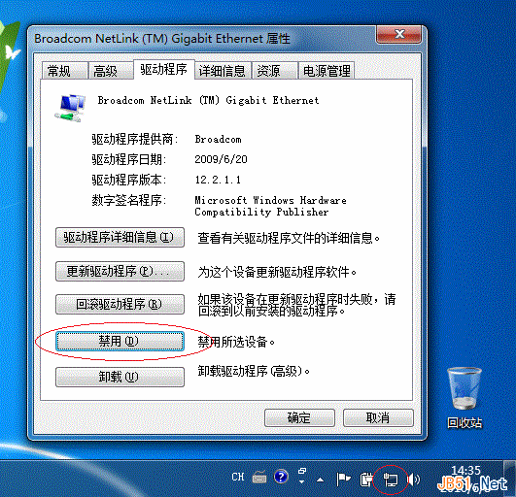The height and width of the screenshot is (497, 516).
Task: Open Action Center flag icon
Action: tap(343, 479)
